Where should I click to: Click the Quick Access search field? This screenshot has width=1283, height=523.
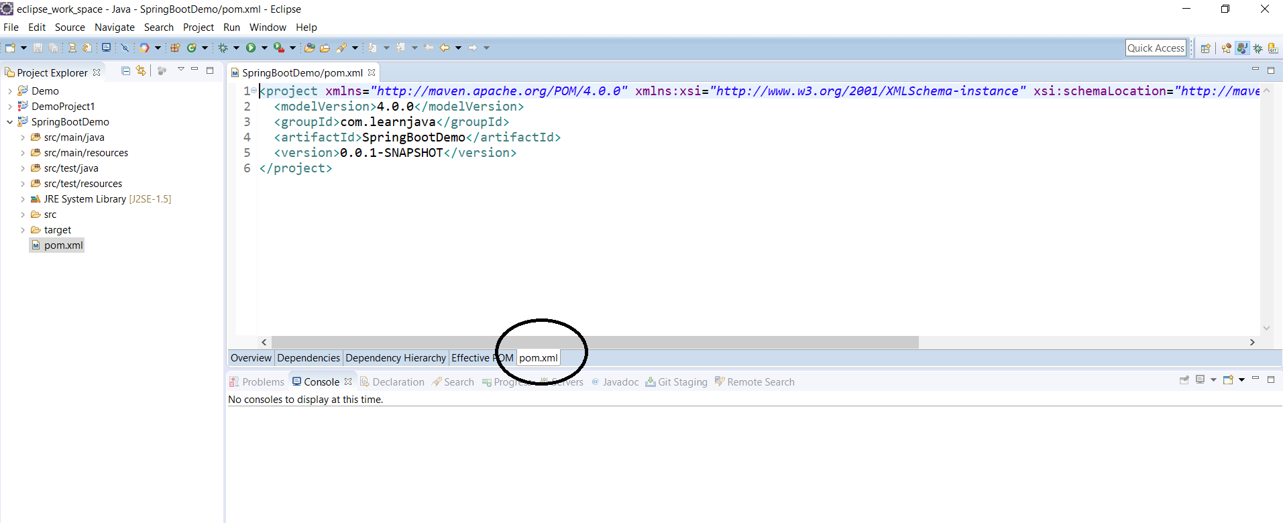1156,48
